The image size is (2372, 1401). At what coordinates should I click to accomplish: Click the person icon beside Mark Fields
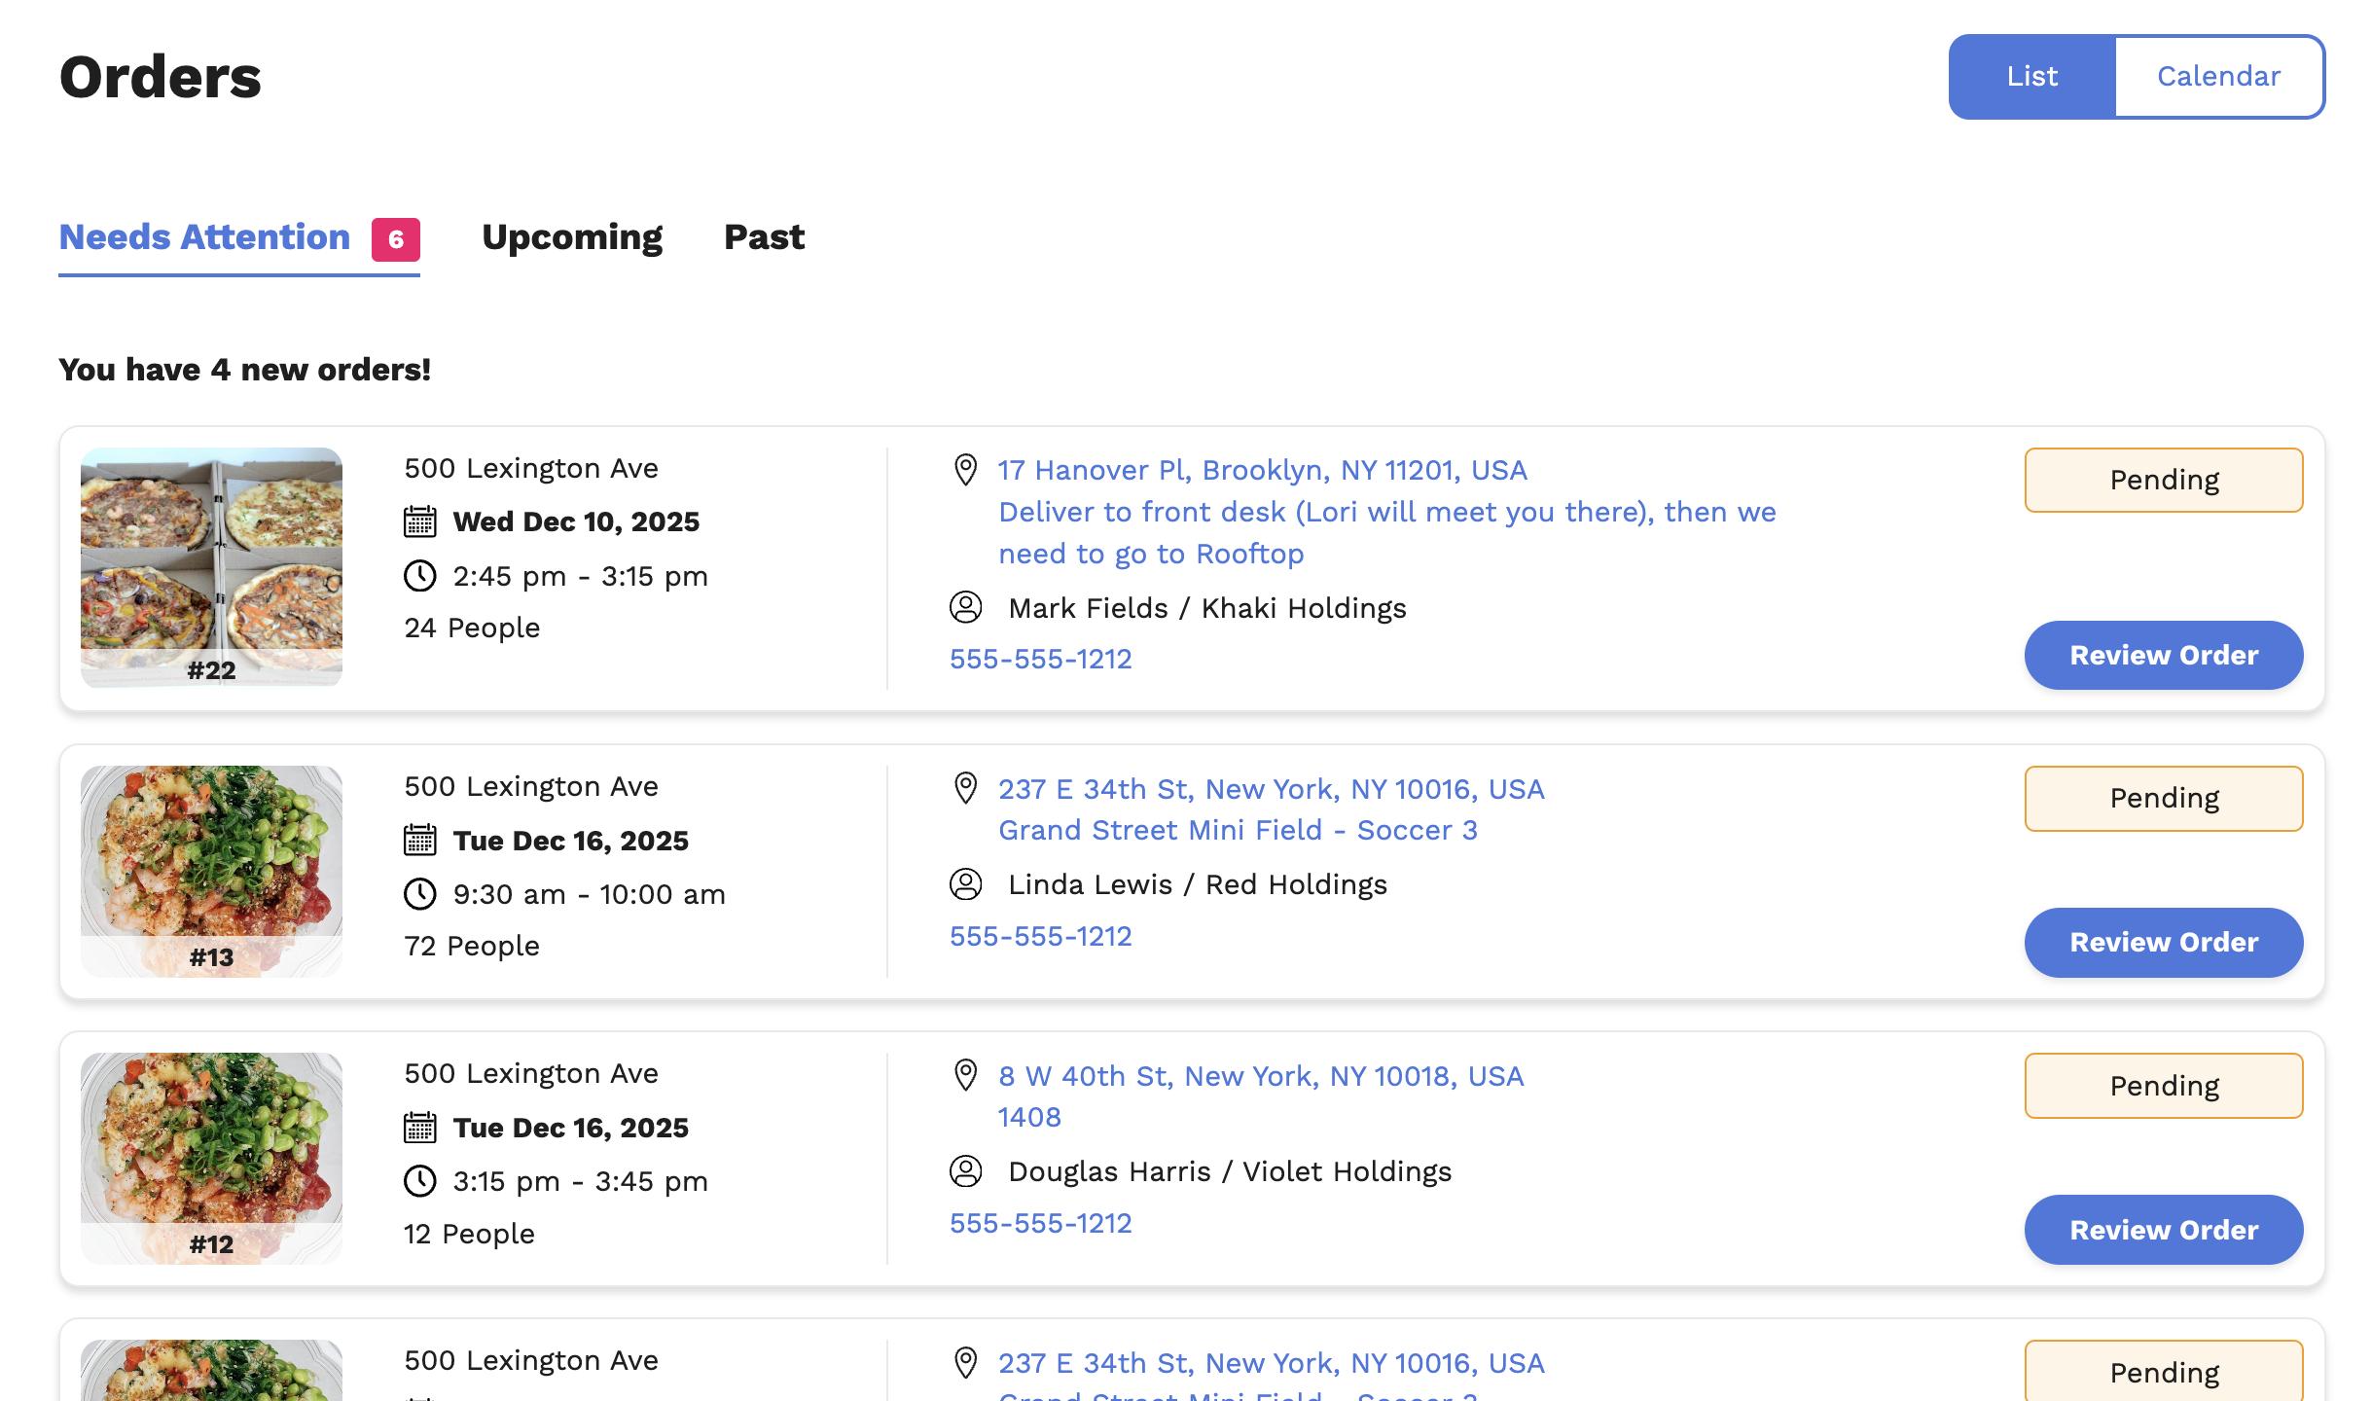(x=965, y=608)
